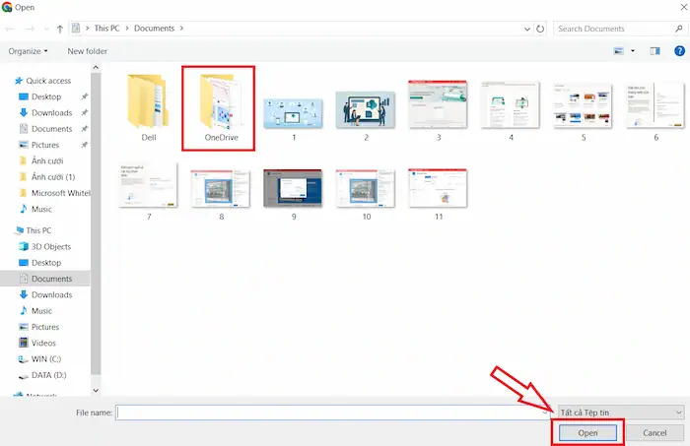Click the Help question mark icon

click(x=679, y=50)
